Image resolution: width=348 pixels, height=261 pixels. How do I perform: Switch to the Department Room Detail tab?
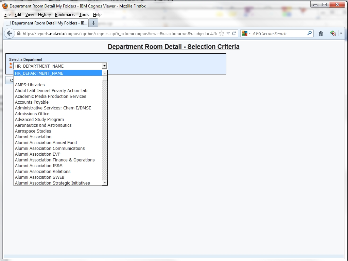click(46, 23)
